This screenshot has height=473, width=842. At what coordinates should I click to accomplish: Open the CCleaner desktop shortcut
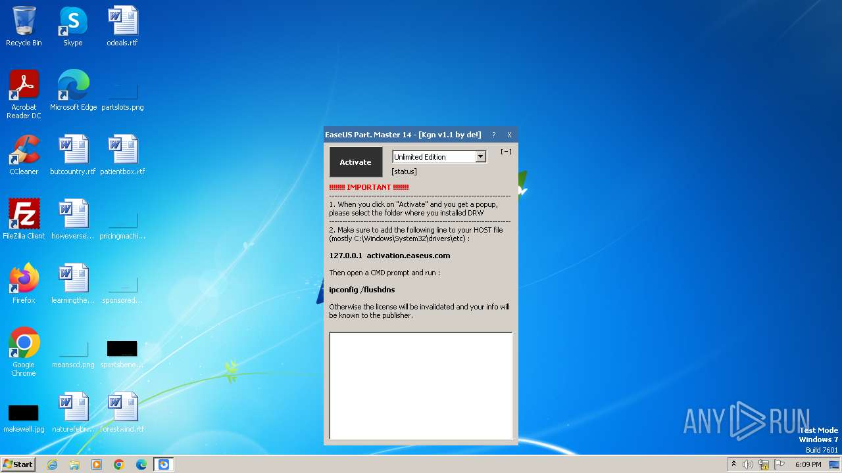pyautogui.click(x=24, y=155)
